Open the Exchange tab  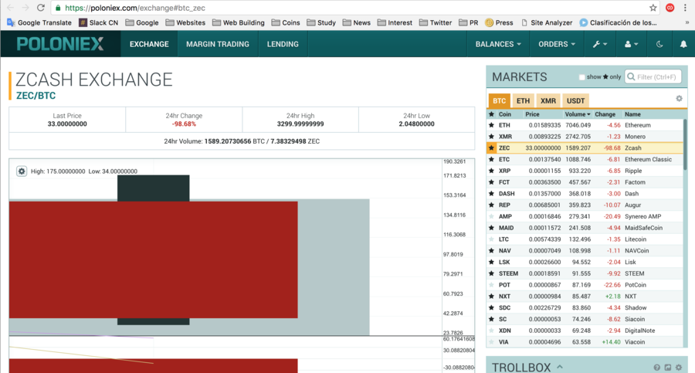point(149,44)
